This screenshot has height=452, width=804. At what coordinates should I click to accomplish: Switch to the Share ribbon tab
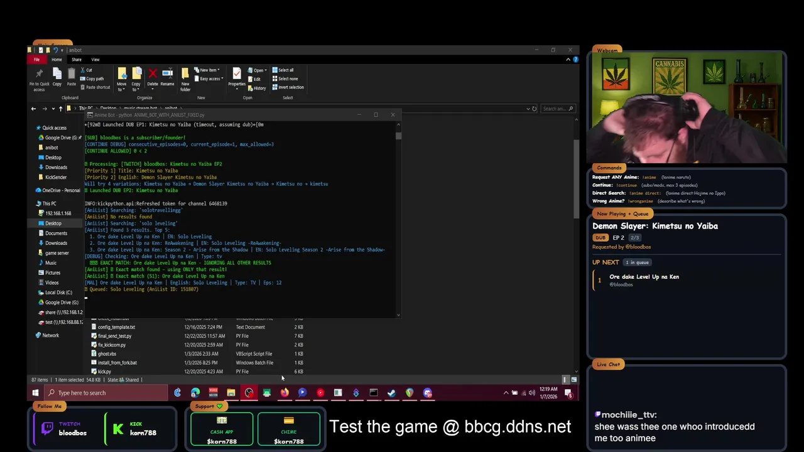tap(77, 60)
